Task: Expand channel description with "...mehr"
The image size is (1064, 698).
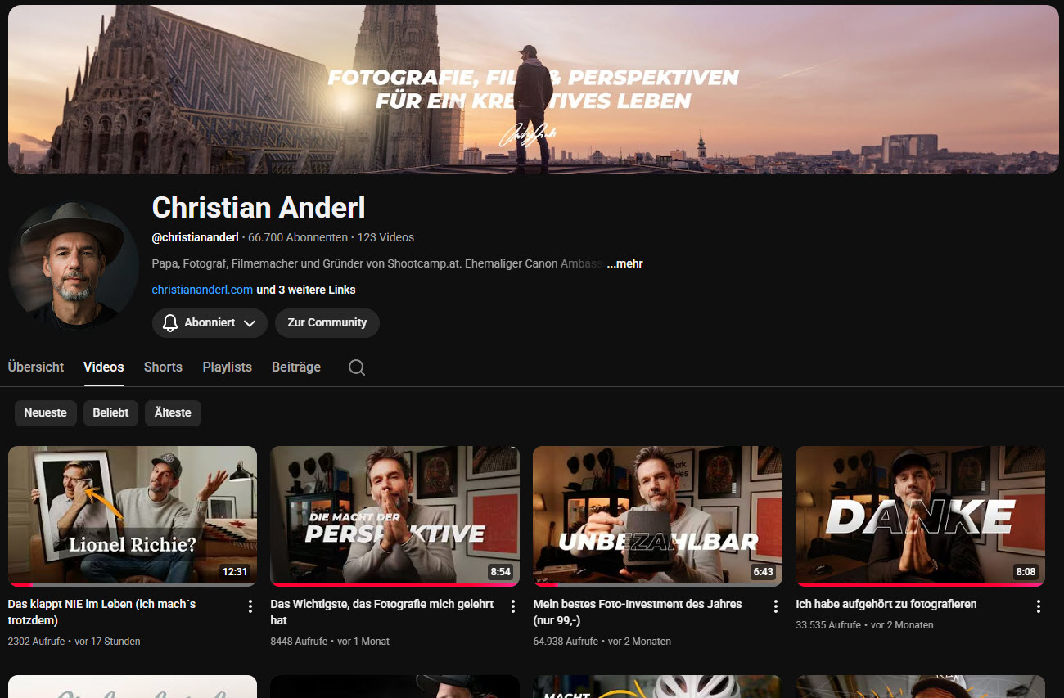Action: pyautogui.click(x=624, y=263)
